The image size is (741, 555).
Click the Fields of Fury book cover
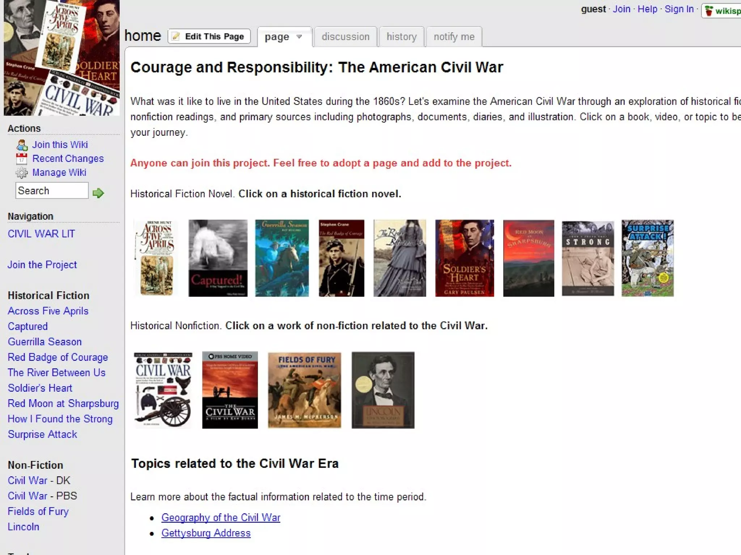304,390
